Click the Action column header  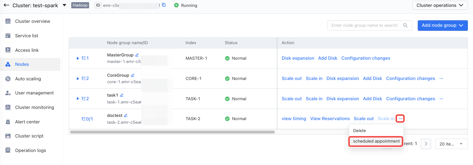(288, 43)
